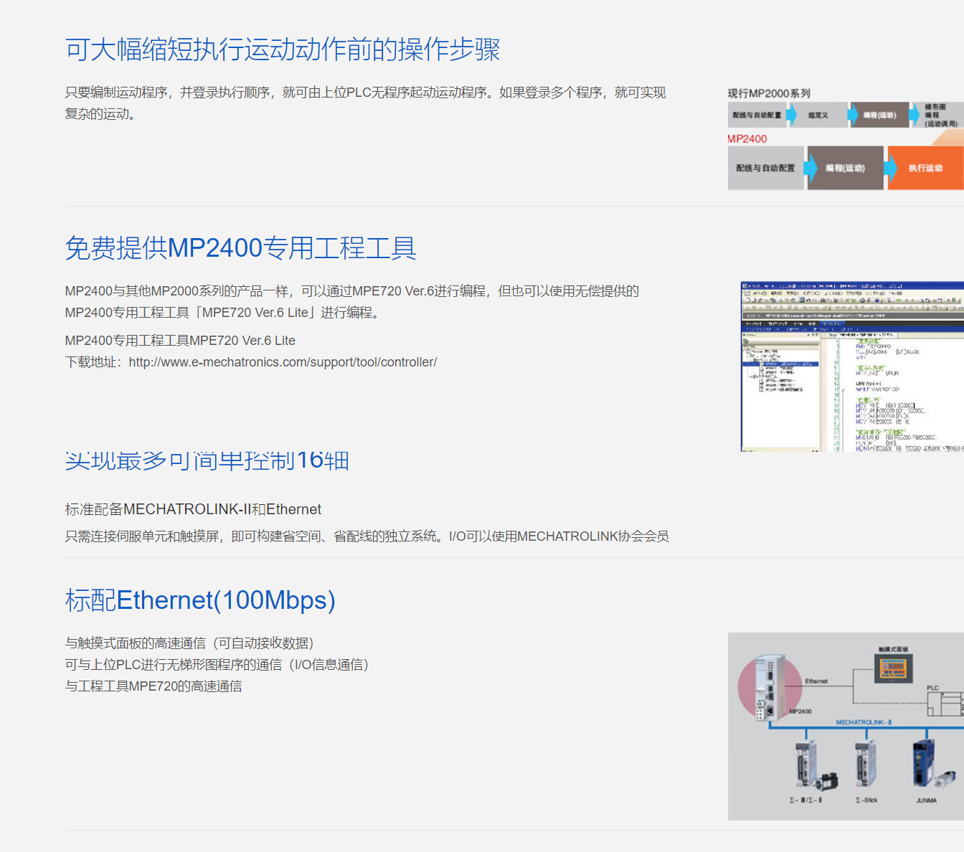
Task: Open the Ethernet network diagram image
Action: [x=846, y=726]
